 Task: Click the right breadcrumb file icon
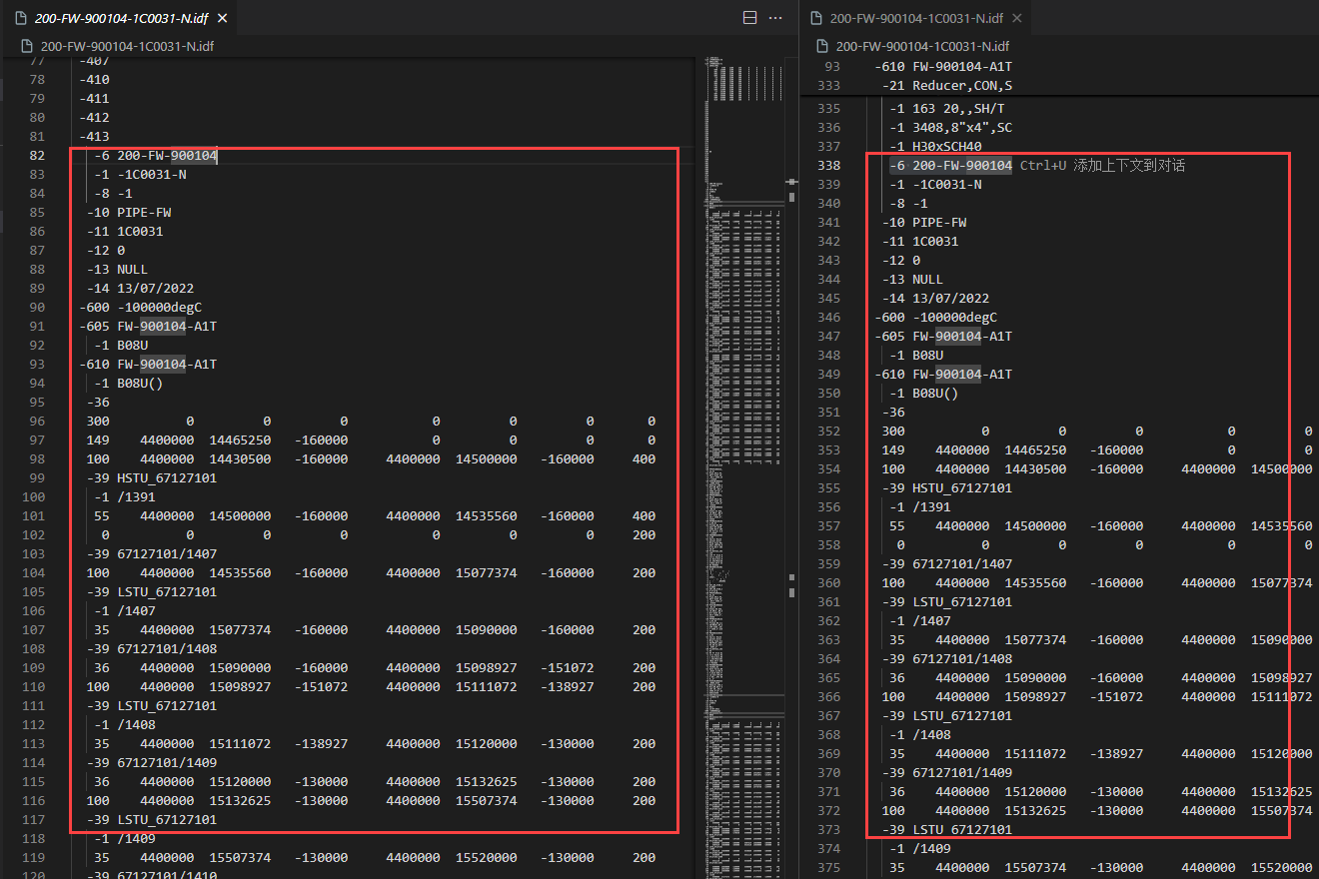[x=822, y=46]
